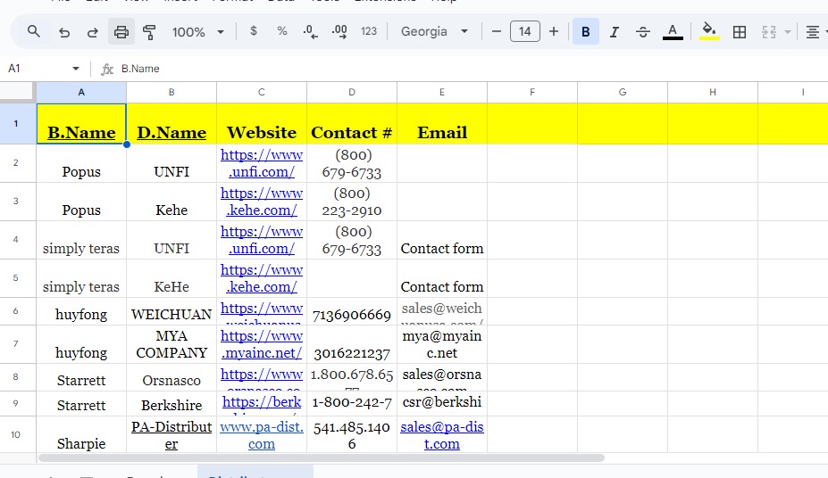
Task: Select the Email header cell
Action: click(x=442, y=124)
